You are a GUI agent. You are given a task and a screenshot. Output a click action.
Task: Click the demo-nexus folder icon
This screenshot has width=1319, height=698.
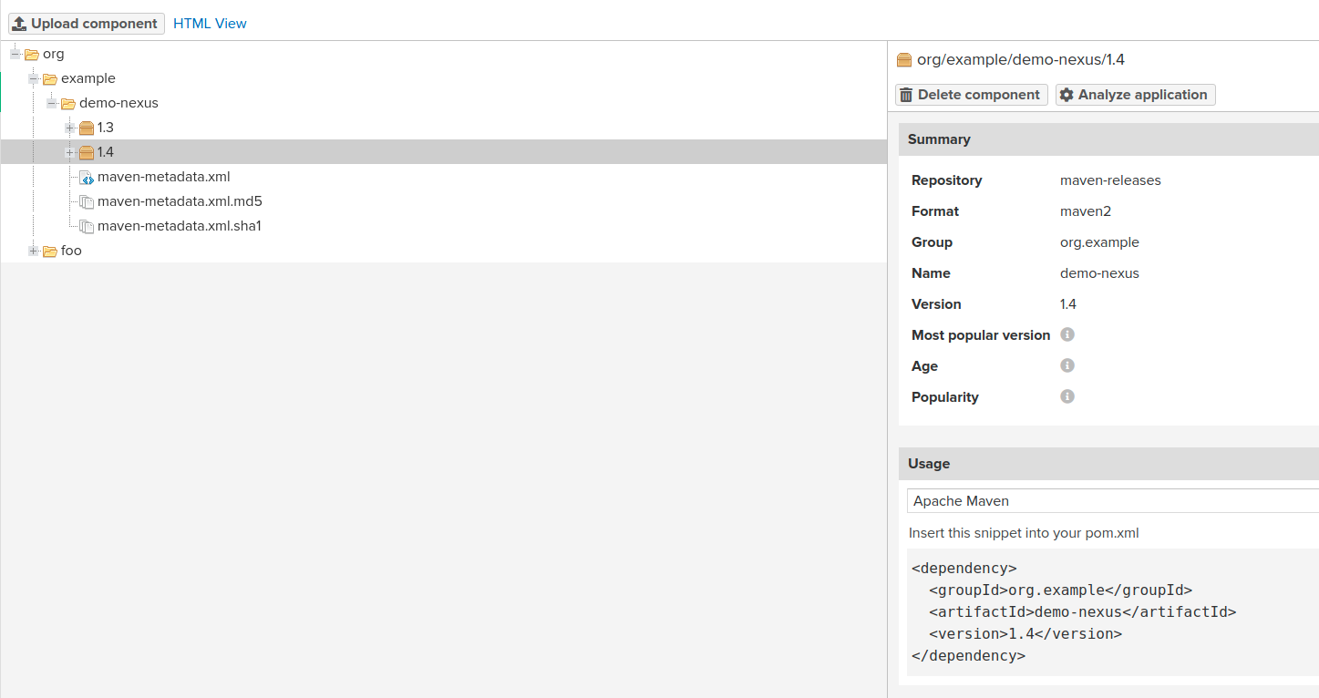tap(68, 103)
